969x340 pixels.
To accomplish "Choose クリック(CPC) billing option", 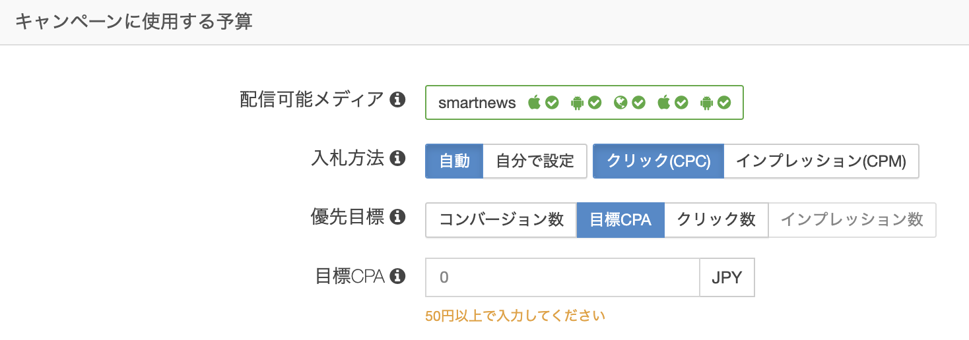I will point(658,161).
